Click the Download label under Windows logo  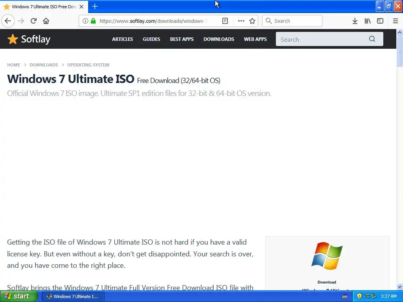[x=327, y=282]
